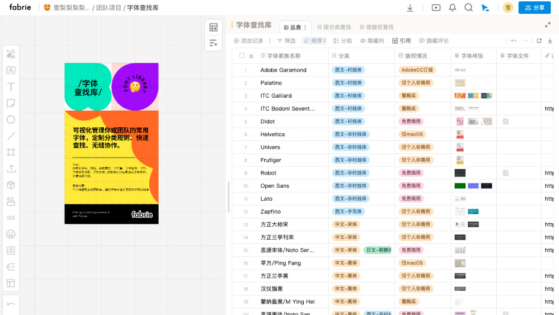Start presentation mode with play icon
The image size is (559, 315).
436,8
